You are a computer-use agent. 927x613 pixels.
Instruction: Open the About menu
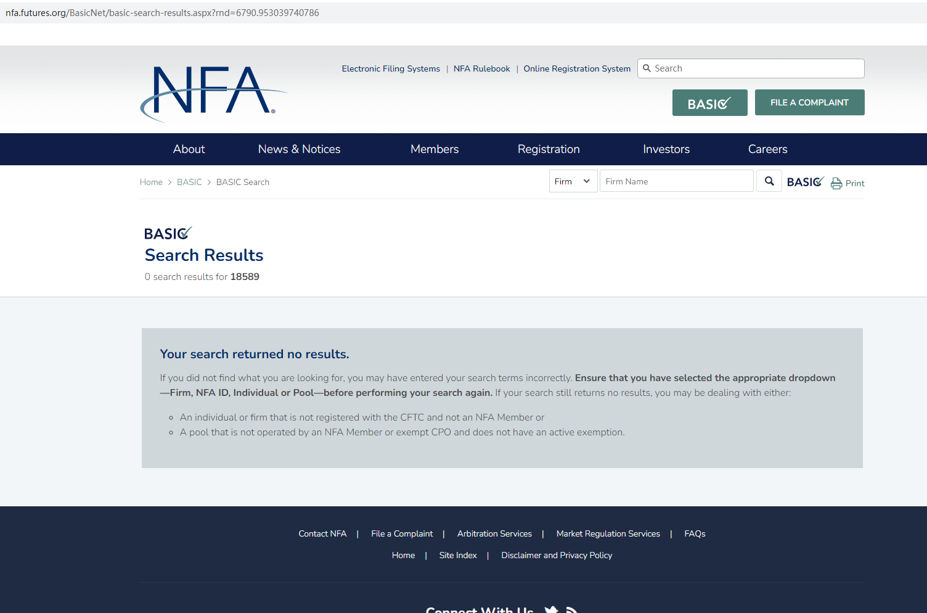click(189, 149)
